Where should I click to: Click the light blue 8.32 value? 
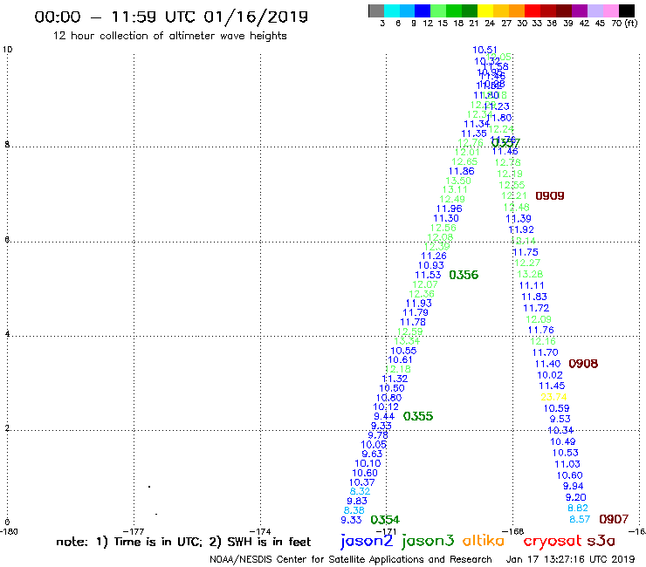pos(360,491)
